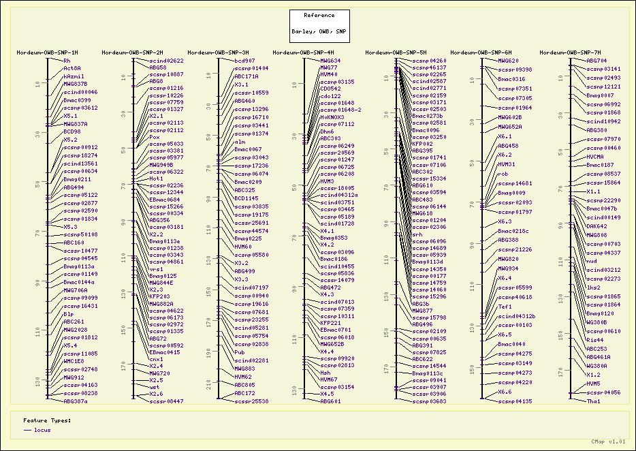Click the Hordeum-OWB-SNP-4H map title

click(x=303, y=52)
